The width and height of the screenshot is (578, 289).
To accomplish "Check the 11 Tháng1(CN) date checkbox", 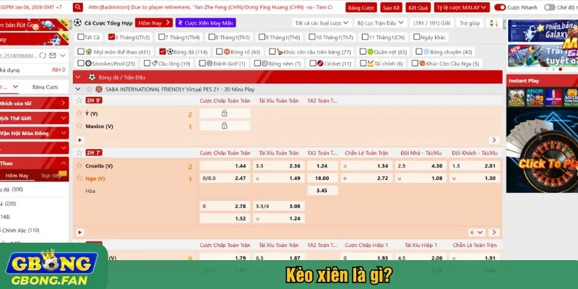I will coord(365,37).
